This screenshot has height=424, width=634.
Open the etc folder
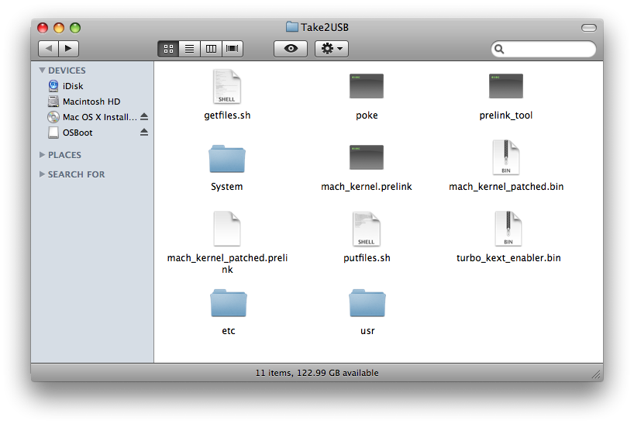click(x=228, y=302)
